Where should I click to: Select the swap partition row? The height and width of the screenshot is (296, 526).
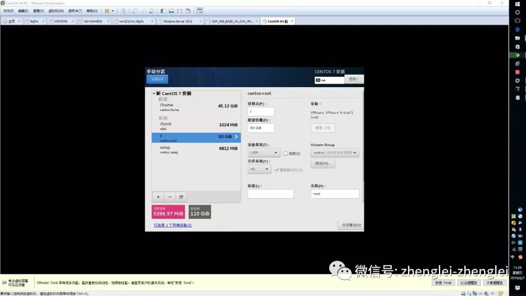point(196,149)
